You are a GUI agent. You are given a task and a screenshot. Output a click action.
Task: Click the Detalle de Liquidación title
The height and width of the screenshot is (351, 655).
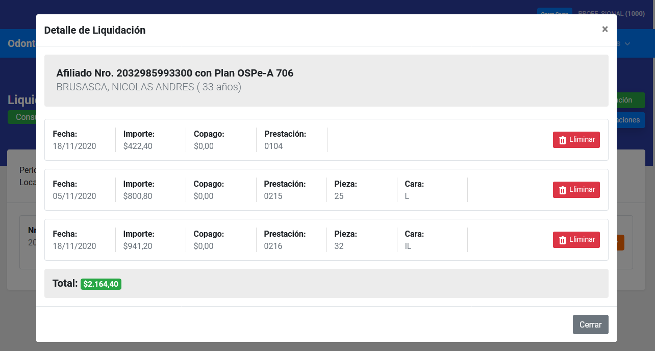(x=95, y=30)
